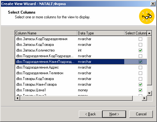
Task: Check the dbo.Запасы.КодТовара checkbox
Action: [x=140, y=45]
